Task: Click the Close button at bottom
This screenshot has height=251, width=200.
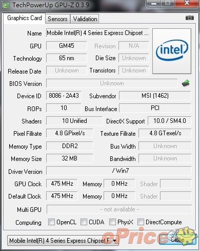Action: click(177, 239)
